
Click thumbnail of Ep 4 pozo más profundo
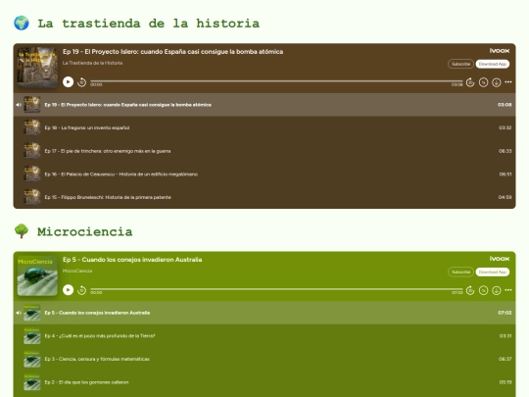pyautogui.click(x=32, y=335)
